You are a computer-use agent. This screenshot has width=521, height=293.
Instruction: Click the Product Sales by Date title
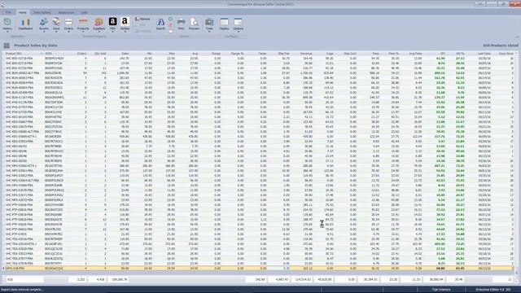[x=36, y=46]
